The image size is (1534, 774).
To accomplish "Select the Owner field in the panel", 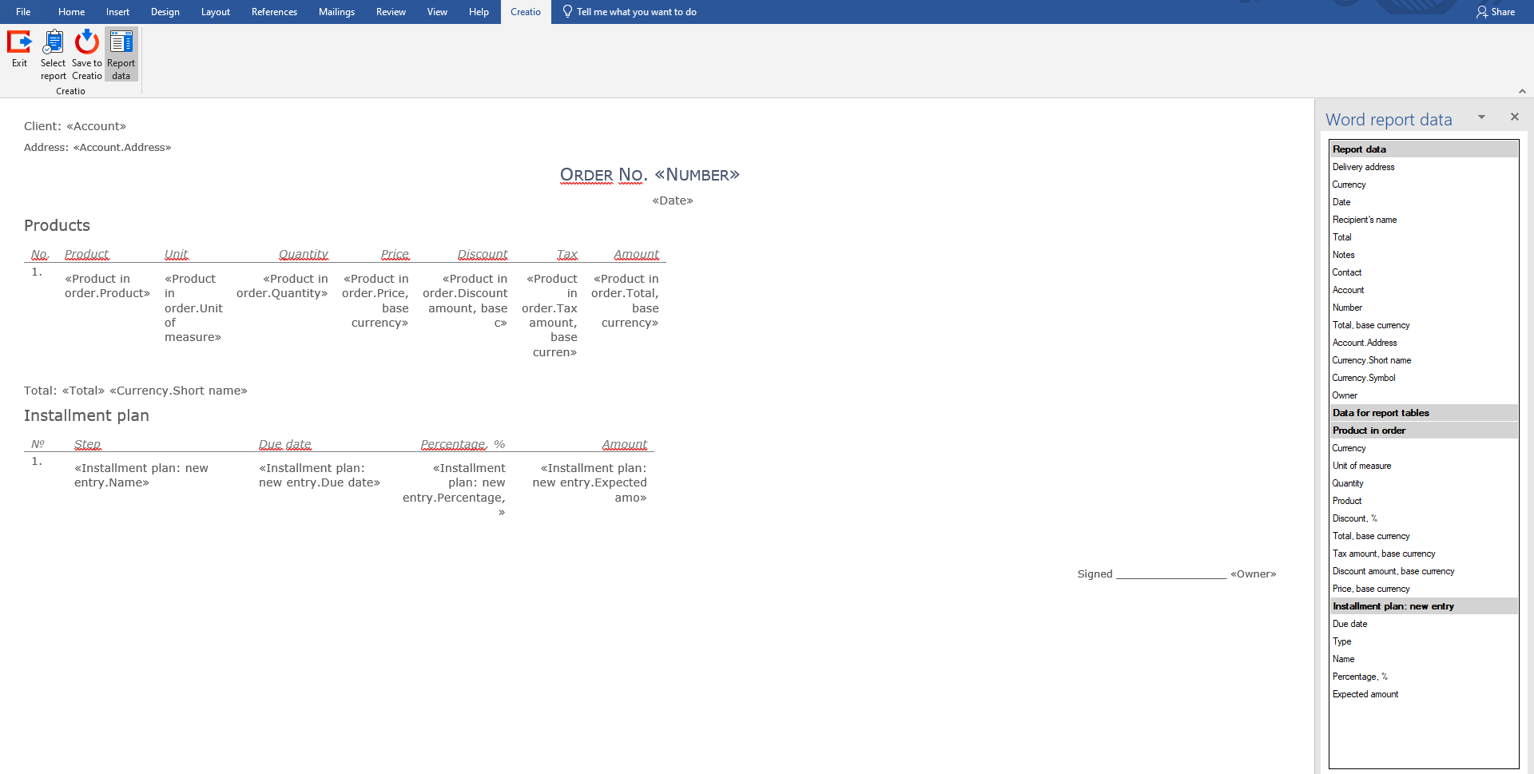I will pyautogui.click(x=1344, y=395).
